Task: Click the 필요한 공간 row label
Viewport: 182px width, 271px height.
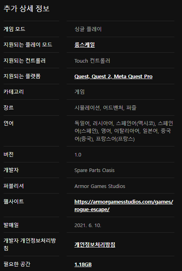Action: coord(17,264)
